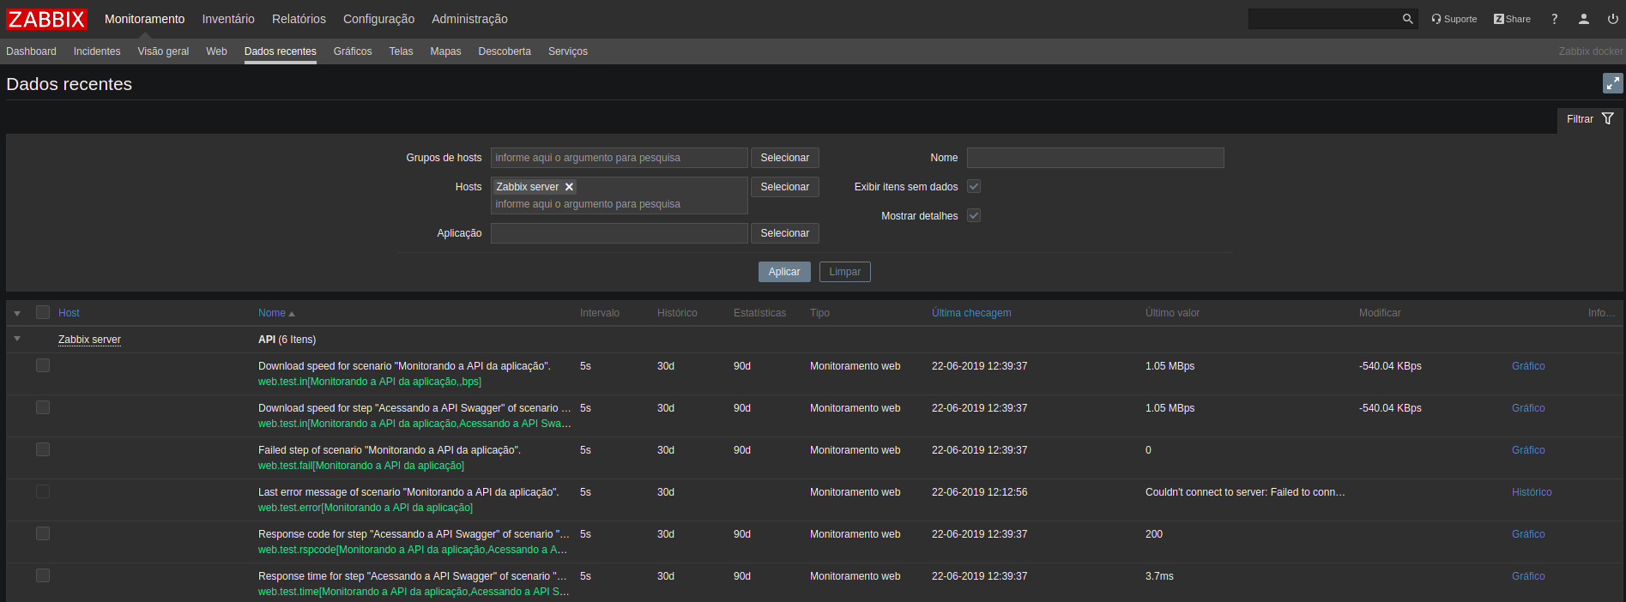
Task: Focus the Nome filter field
Action: (1096, 158)
